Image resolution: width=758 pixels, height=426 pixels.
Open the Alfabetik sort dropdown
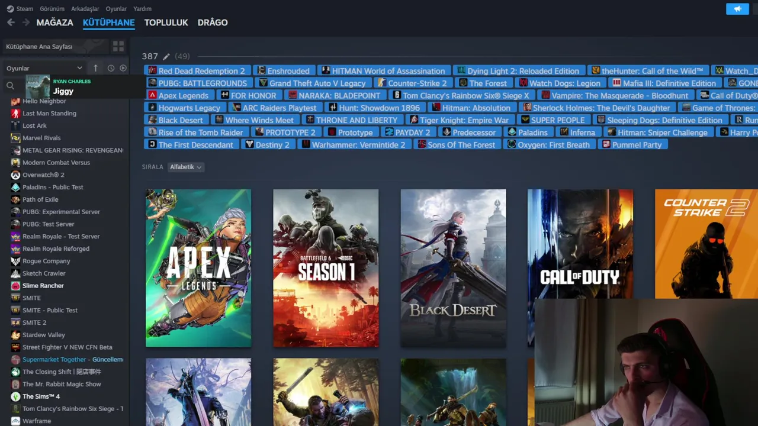pos(185,167)
